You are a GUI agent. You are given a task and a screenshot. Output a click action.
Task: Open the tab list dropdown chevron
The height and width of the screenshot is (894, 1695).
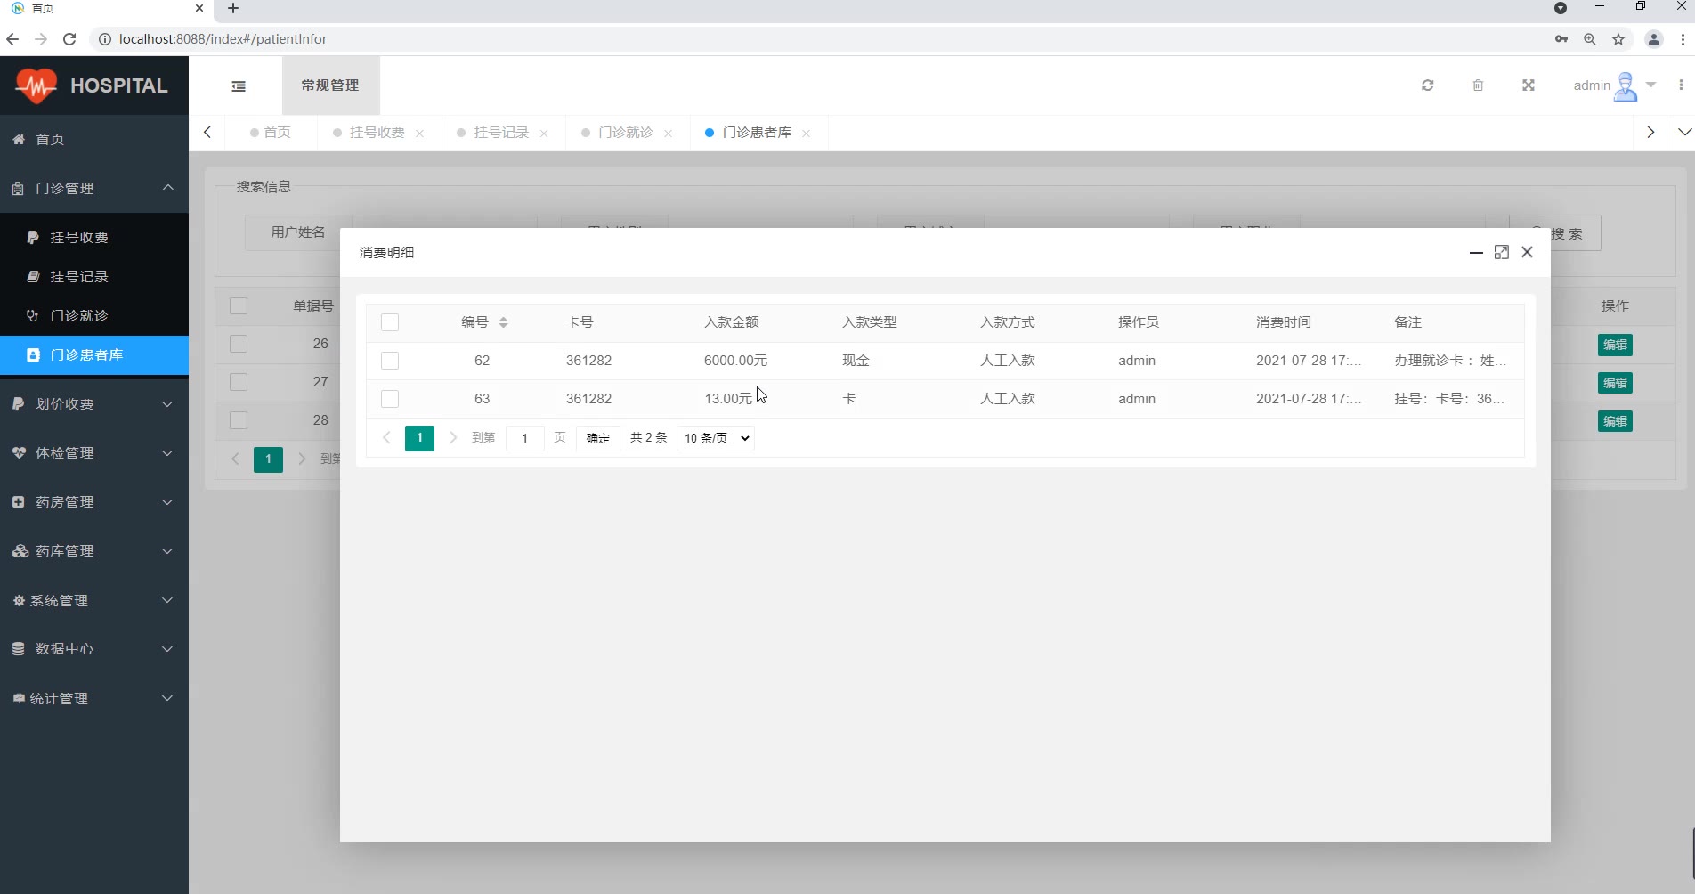coord(1684,133)
